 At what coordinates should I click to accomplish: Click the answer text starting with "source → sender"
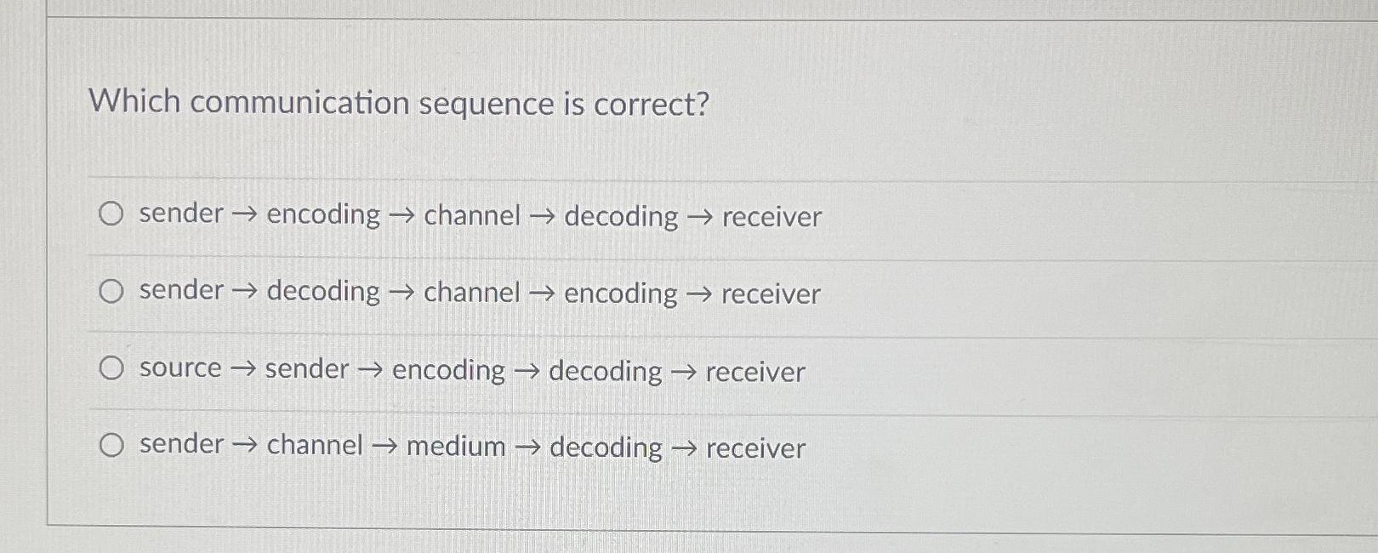pyautogui.click(x=468, y=370)
